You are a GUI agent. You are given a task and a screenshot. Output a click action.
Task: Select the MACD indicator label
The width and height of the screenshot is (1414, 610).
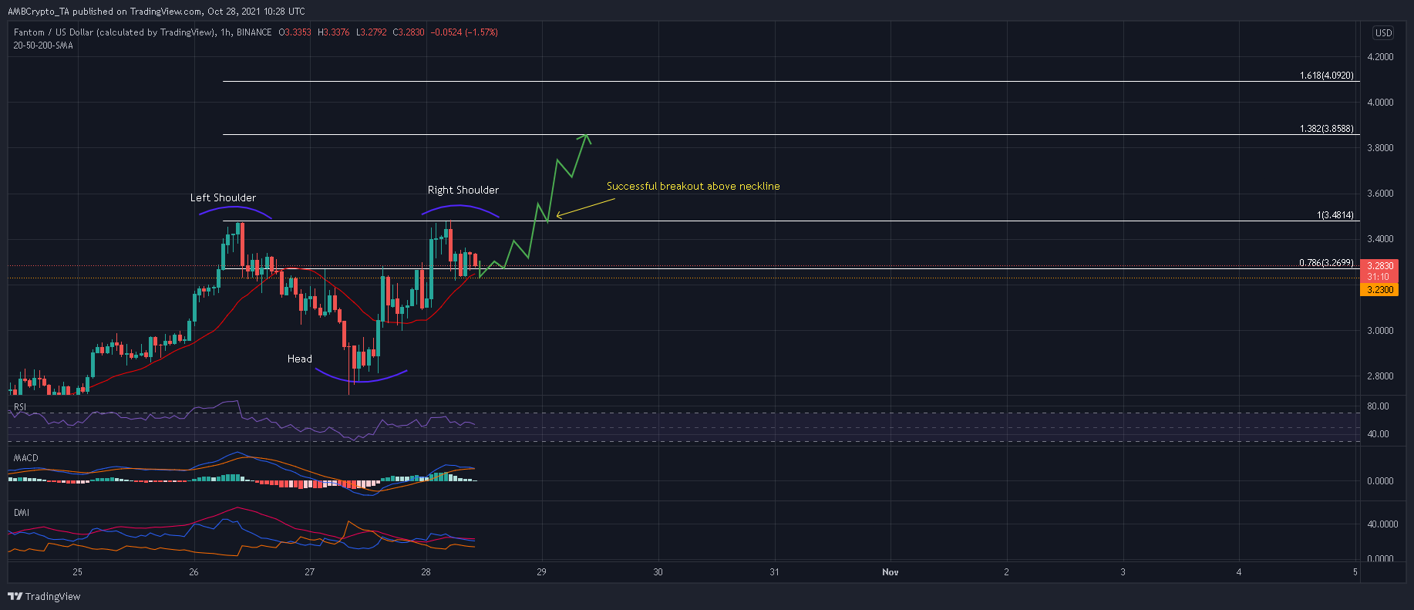(x=25, y=458)
